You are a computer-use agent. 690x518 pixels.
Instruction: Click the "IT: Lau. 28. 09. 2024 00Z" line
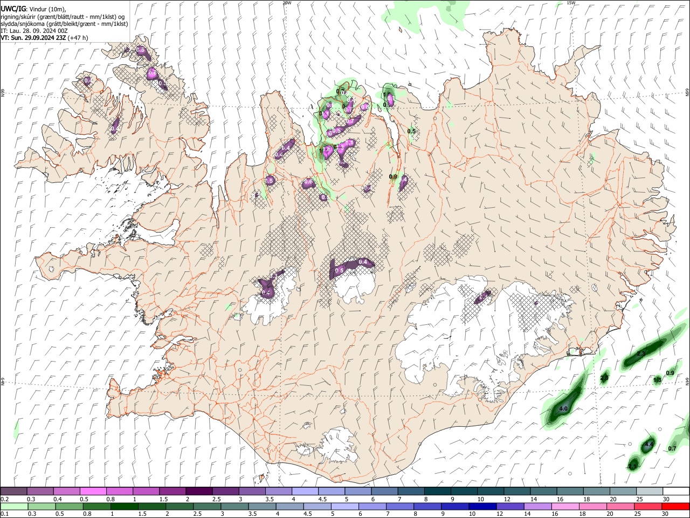pyautogui.click(x=34, y=31)
